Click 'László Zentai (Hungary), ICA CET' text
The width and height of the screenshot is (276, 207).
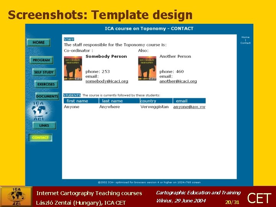tap(81, 203)
